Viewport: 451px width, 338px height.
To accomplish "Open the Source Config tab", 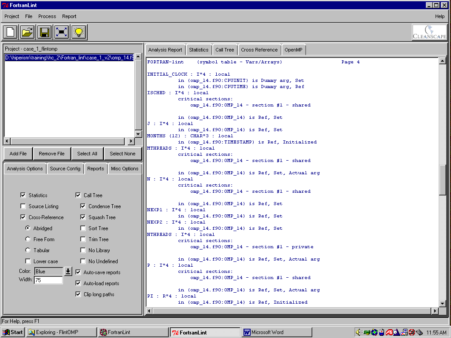I will [65, 169].
